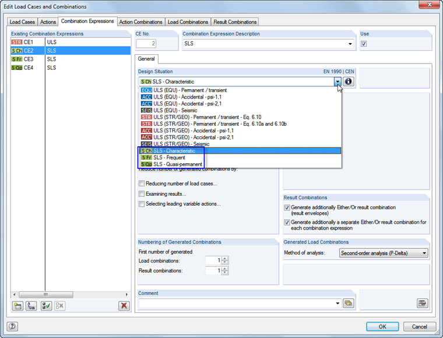Viewport: 443px width, 338px height.
Task: Select ULS (EQU) - Accidental - psi-2,1
Action: [240, 104]
